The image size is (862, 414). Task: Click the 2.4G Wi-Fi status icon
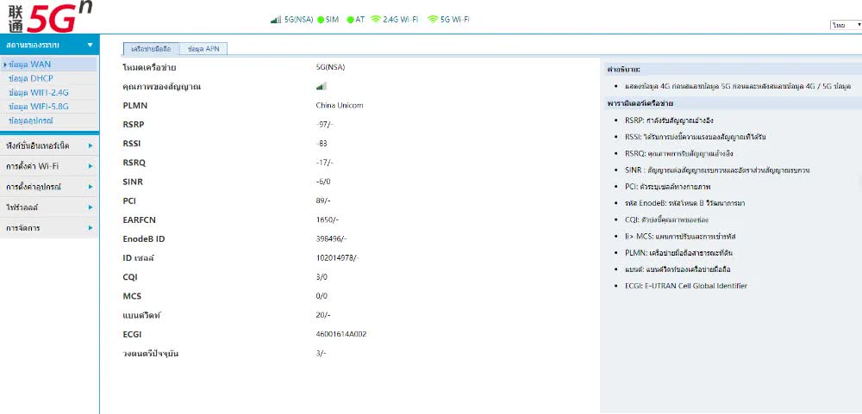coord(376,19)
